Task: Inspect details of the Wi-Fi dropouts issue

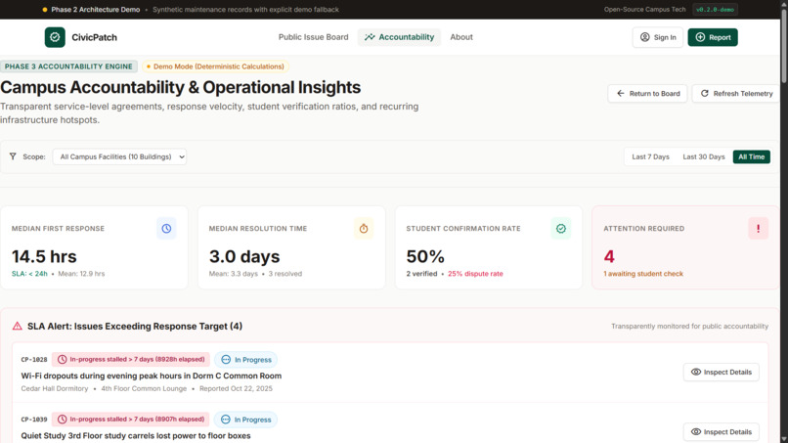Action: (x=722, y=372)
